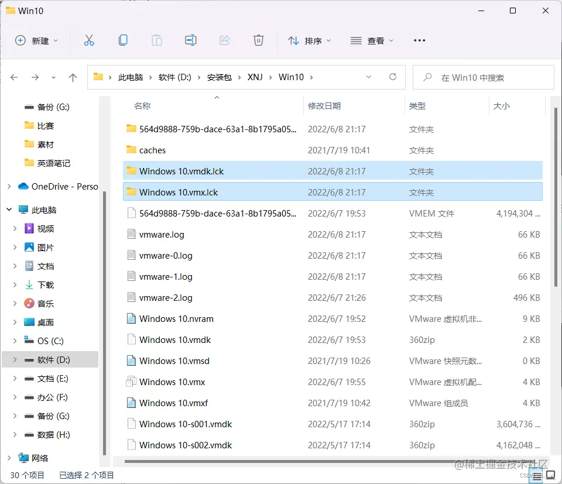Click XNJ breadcrumb segment
562x484 pixels.
[x=255, y=77]
